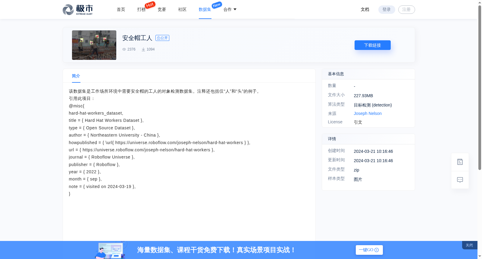Click the 'author = { Northeastern University - China }' line
Image resolution: width=482 pixels, height=259 pixels.
114,135
